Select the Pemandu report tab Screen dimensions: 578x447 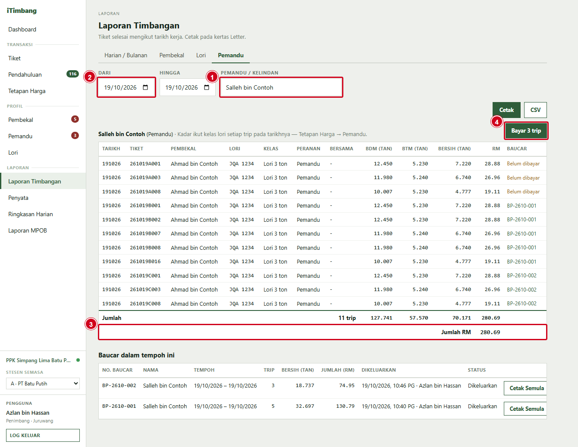pyautogui.click(x=231, y=55)
